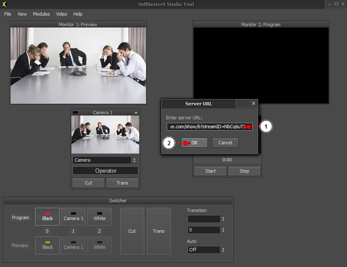Open the Auto dropdown set to Off
This screenshot has height=267, width=347.
(x=207, y=250)
